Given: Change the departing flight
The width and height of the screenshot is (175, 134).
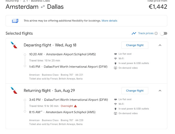Looking at the screenshot, I should (135, 45).
